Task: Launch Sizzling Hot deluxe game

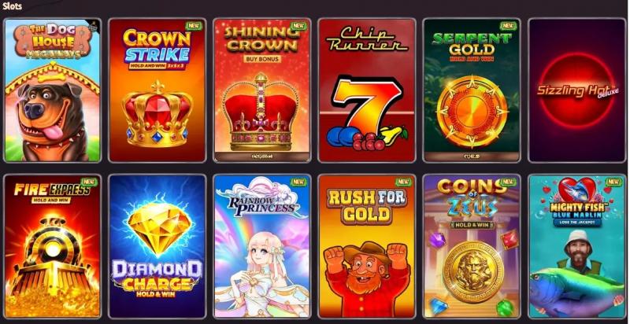Action: click(x=577, y=90)
